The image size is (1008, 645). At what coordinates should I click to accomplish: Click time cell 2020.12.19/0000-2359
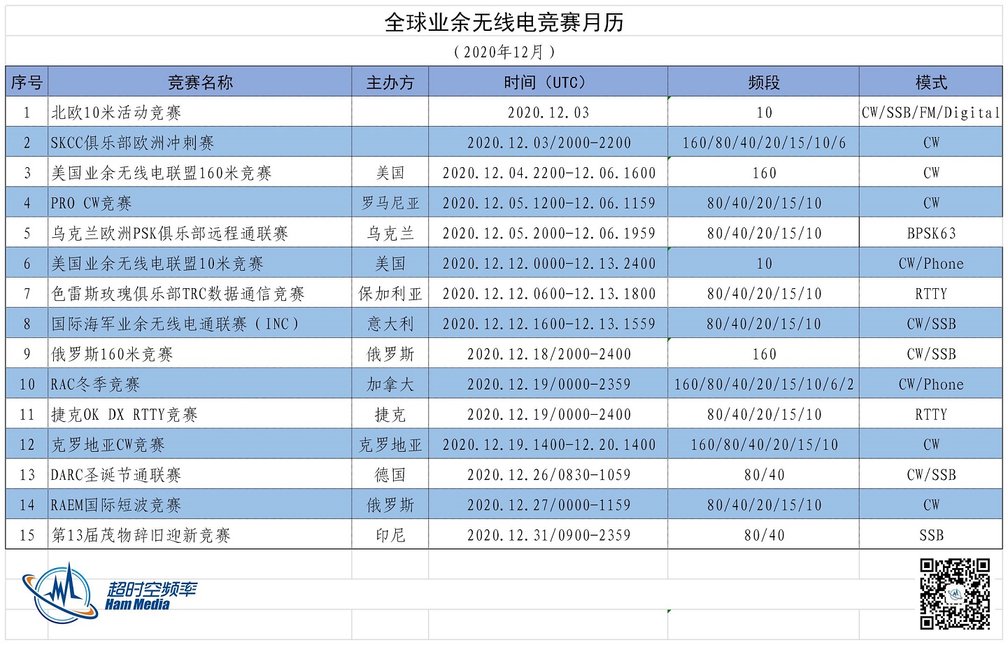click(x=548, y=384)
